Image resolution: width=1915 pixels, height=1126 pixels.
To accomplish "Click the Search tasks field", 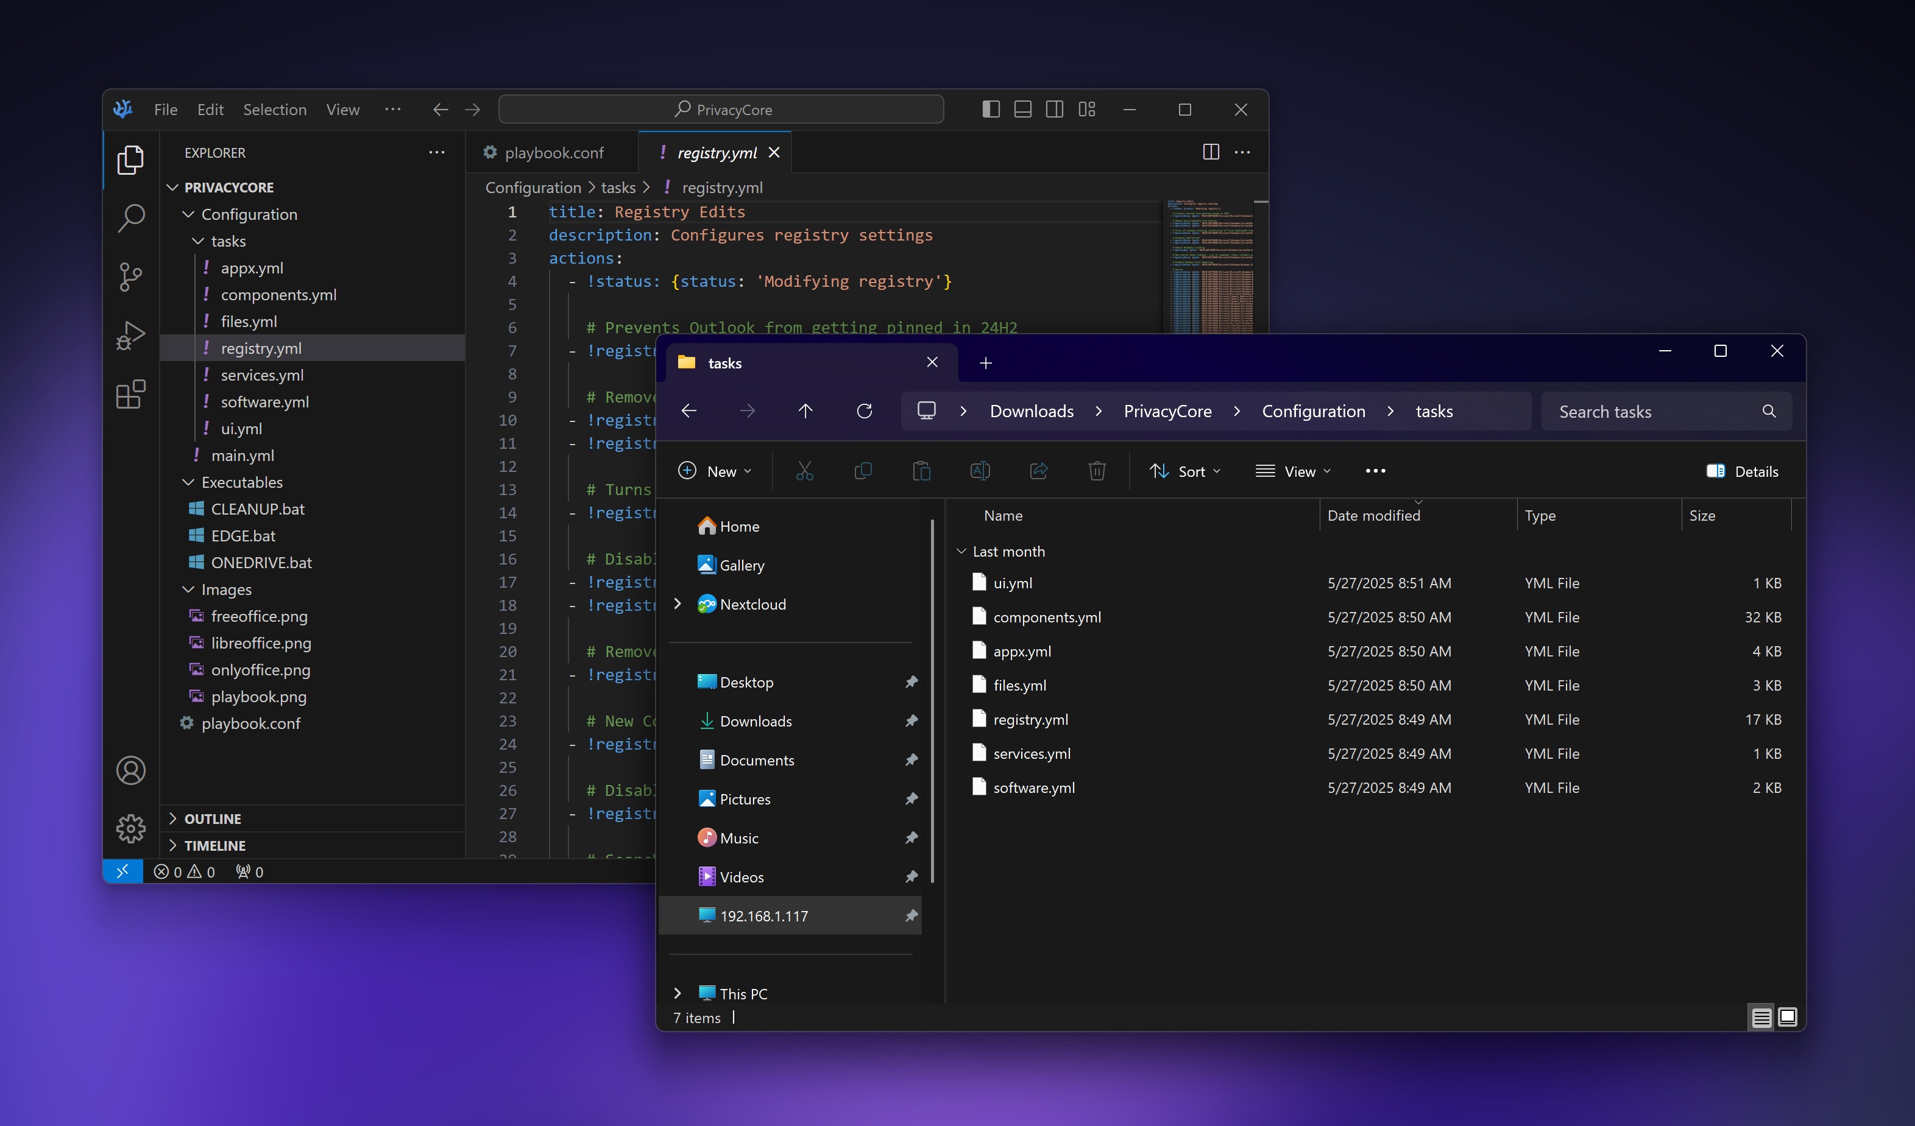I will click(1666, 412).
